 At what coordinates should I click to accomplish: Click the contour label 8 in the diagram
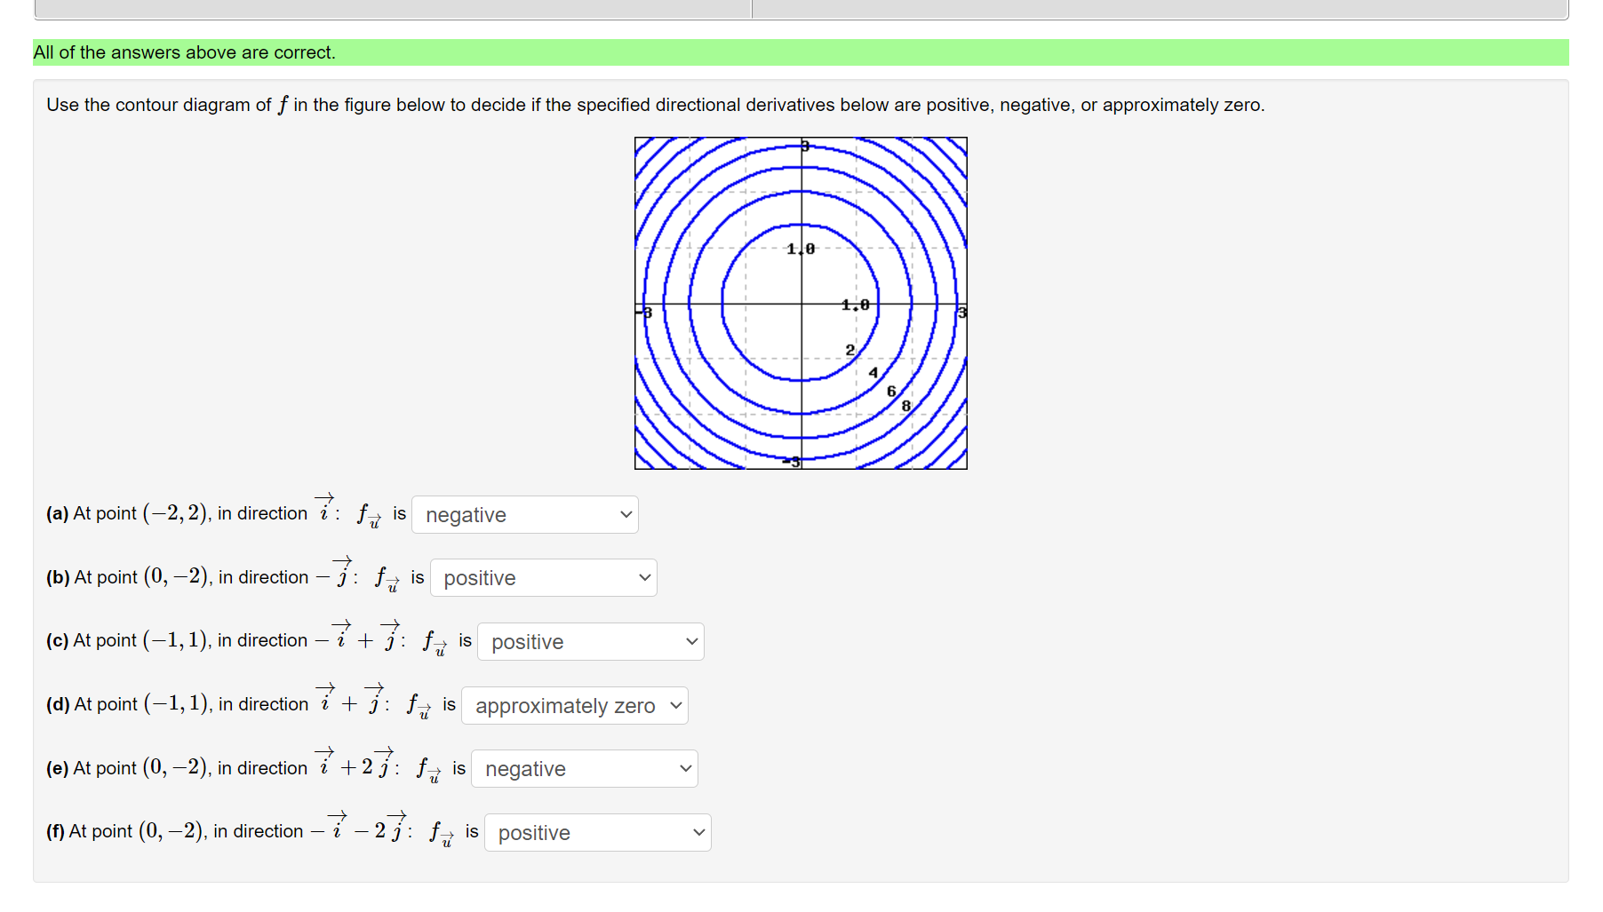(906, 406)
